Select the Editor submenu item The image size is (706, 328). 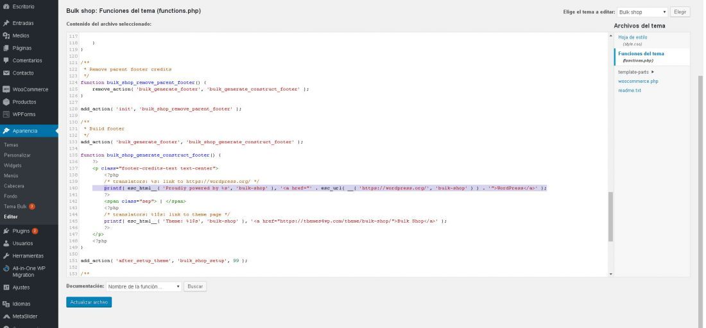click(11, 217)
